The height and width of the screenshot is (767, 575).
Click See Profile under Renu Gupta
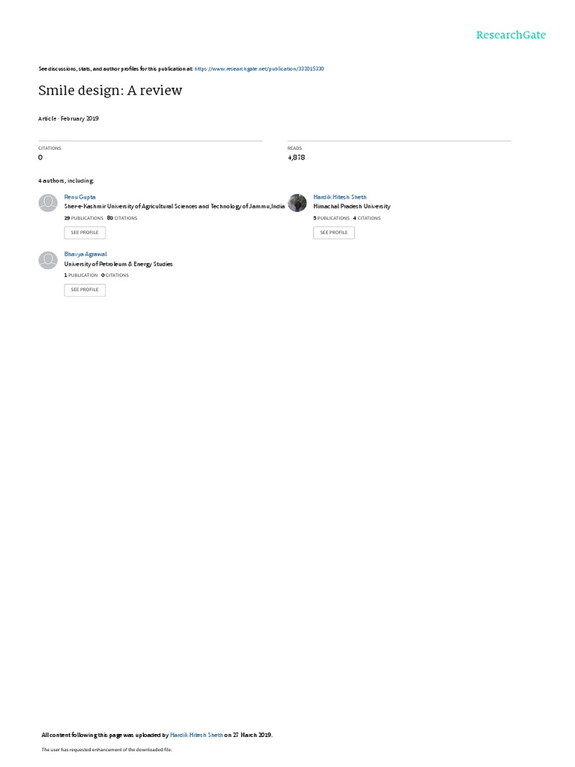[x=85, y=232]
